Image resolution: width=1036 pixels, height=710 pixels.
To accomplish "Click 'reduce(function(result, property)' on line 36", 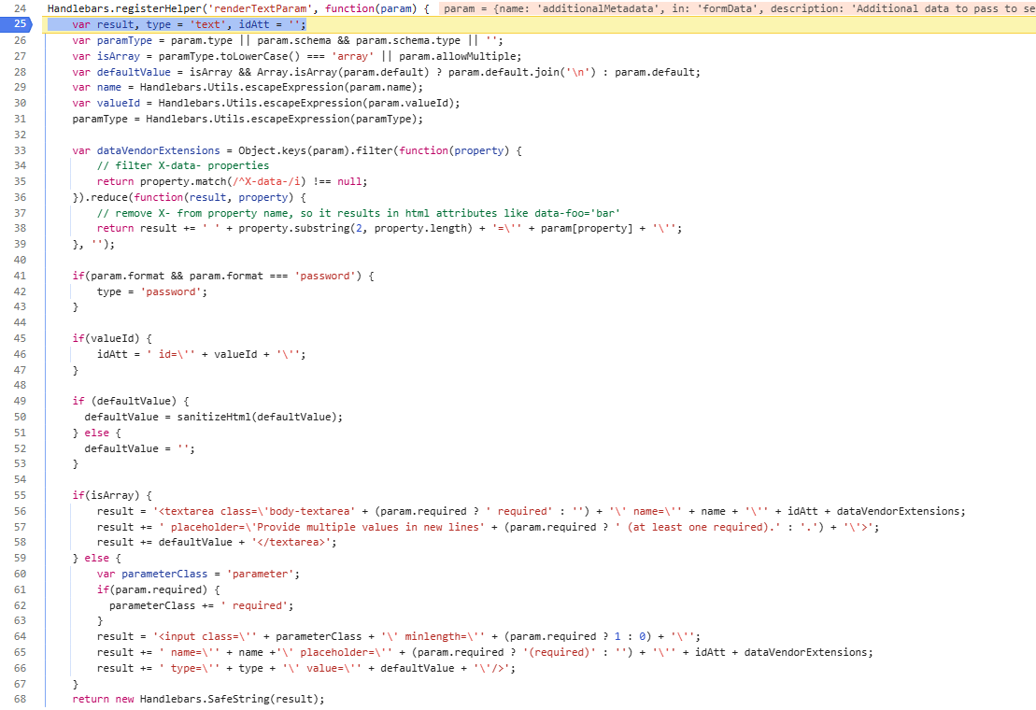I will click(192, 197).
